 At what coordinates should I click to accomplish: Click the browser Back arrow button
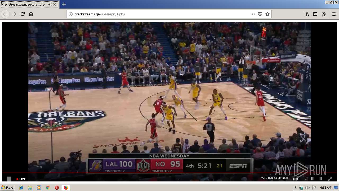(5, 14)
